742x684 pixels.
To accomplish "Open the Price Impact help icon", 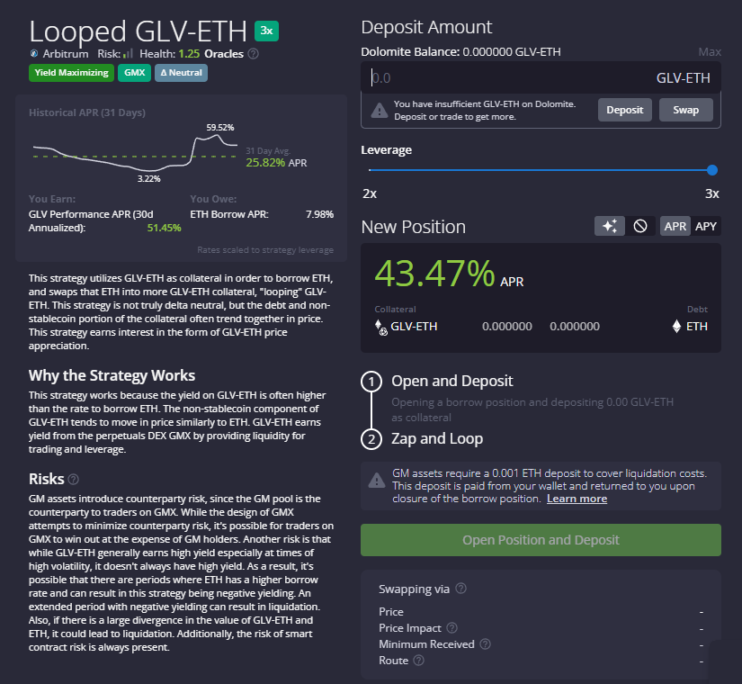I will click(x=452, y=627).
